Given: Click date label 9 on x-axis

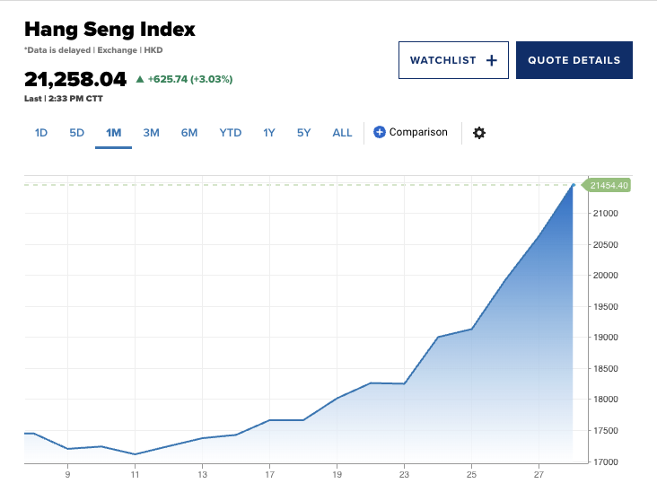Looking at the screenshot, I should click(67, 475).
